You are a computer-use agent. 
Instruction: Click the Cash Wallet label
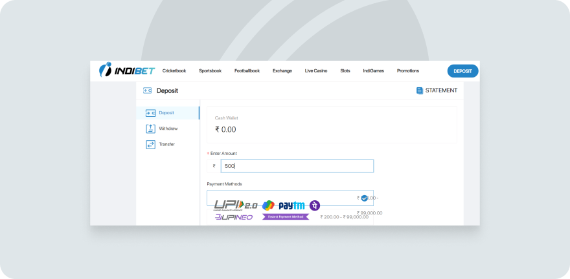[227, 118]
